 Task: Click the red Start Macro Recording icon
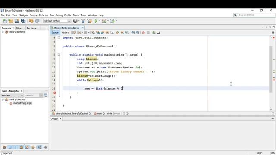point(144,33)
